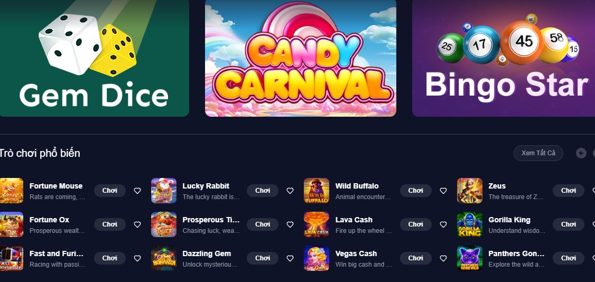Open the Lucky Rabbit game icon
The image size is (595, 282).
tap(164, 191)
